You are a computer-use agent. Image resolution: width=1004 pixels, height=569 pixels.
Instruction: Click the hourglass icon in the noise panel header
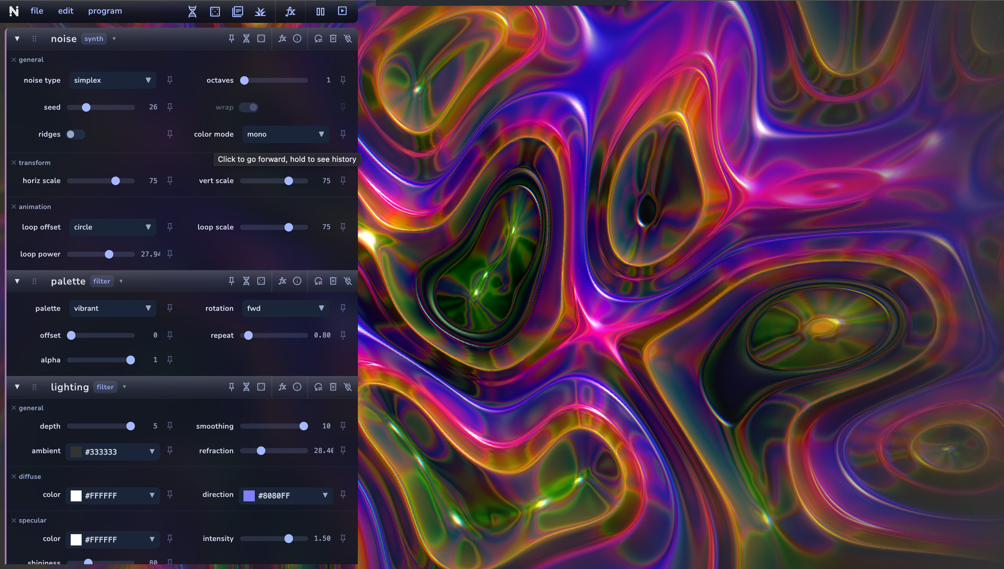point(246,39)
